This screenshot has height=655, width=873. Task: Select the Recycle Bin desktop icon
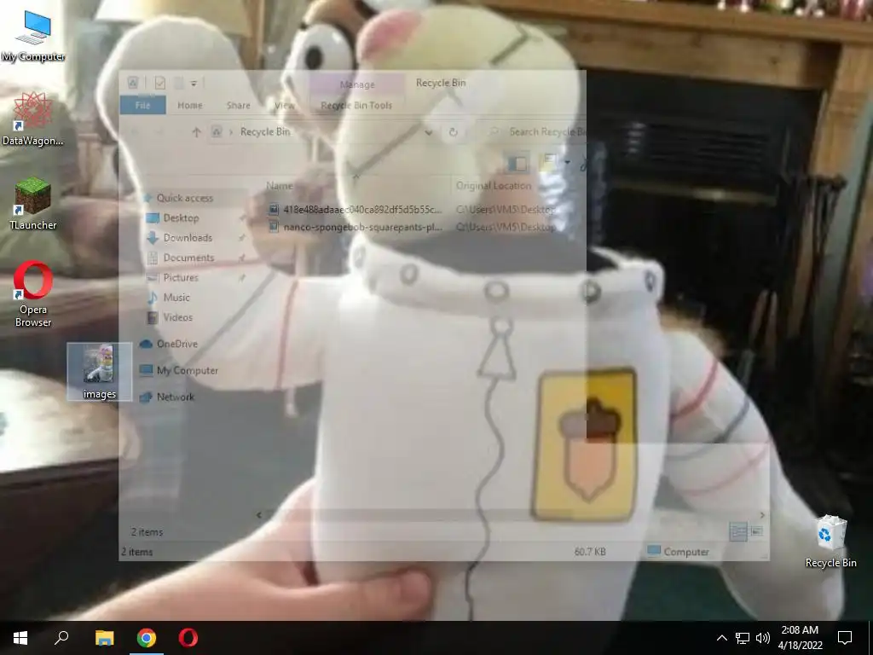830,542
